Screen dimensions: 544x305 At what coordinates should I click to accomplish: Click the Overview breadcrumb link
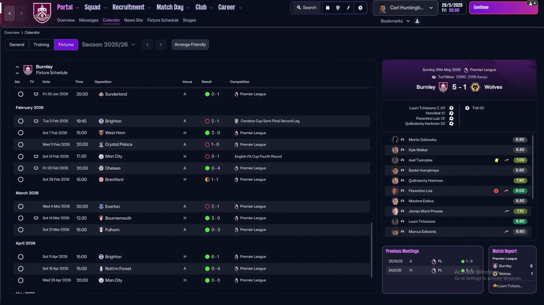(x=12, y=33)
